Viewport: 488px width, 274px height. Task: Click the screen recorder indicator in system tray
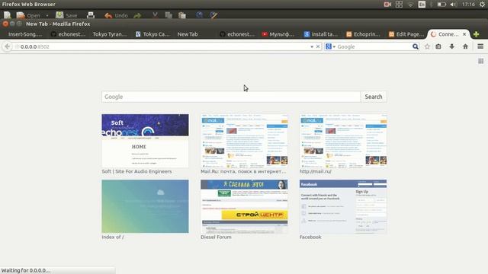tap(387, 5)
